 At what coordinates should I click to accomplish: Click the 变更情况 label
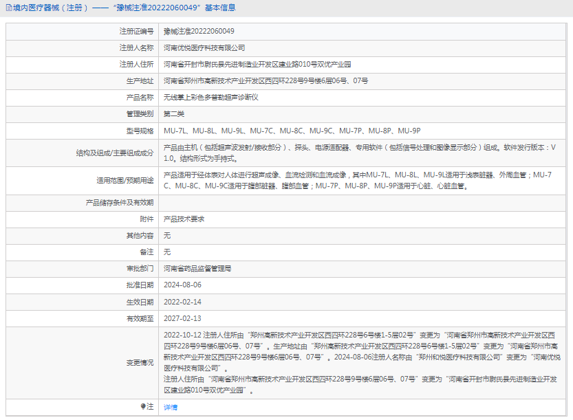coord(140,363)
